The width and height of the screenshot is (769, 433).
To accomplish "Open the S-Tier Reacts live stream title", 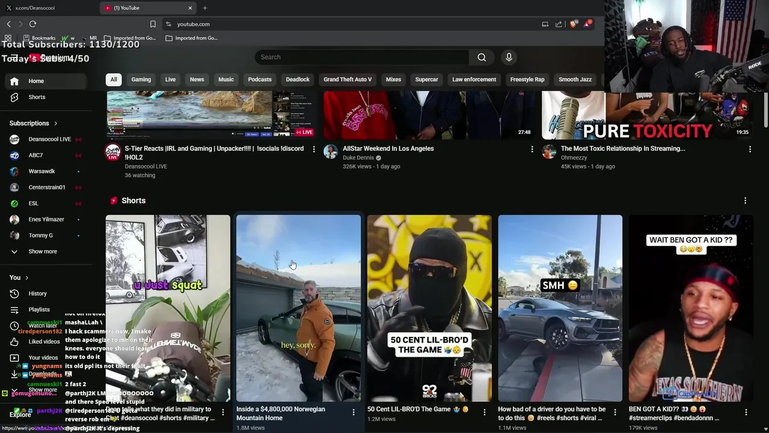I will pos(214,153).
